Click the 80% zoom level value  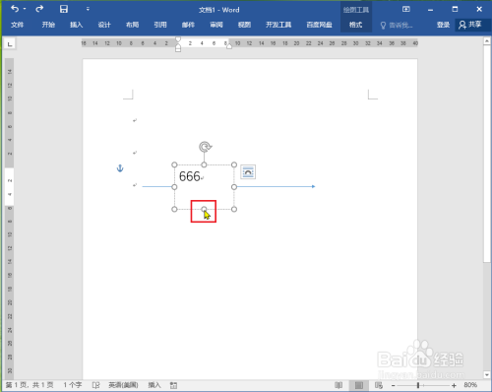click(470, 385)
